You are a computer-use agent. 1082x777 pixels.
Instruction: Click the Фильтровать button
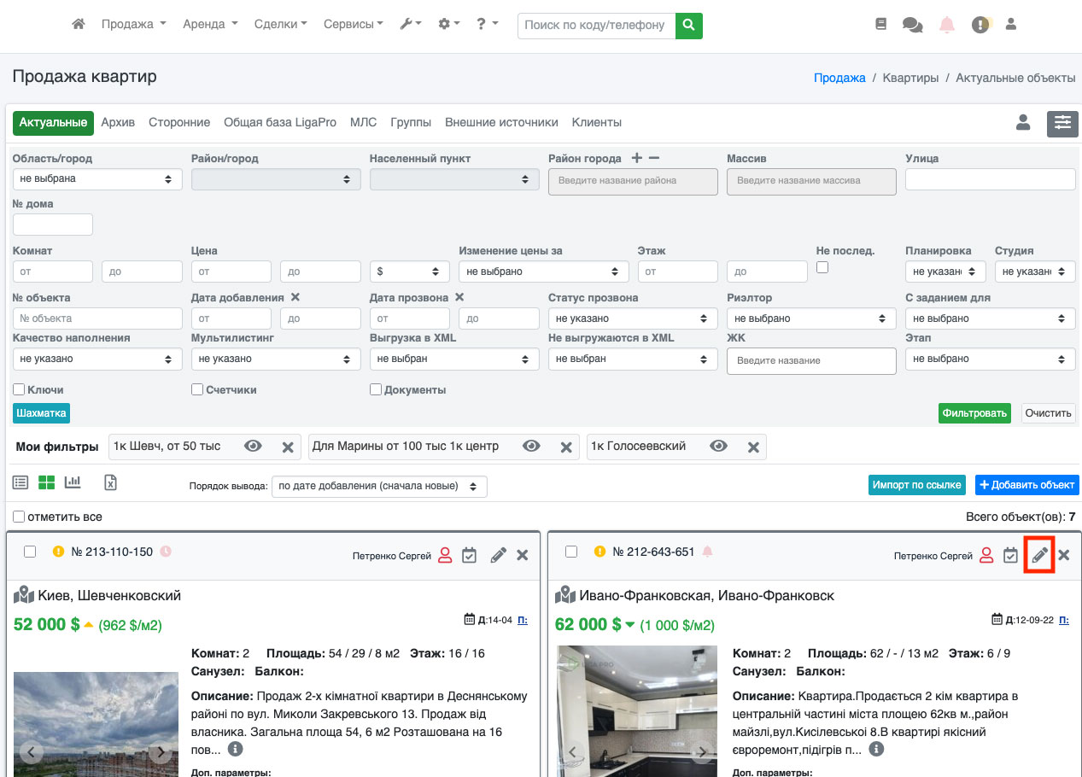[x=974, y=413]
